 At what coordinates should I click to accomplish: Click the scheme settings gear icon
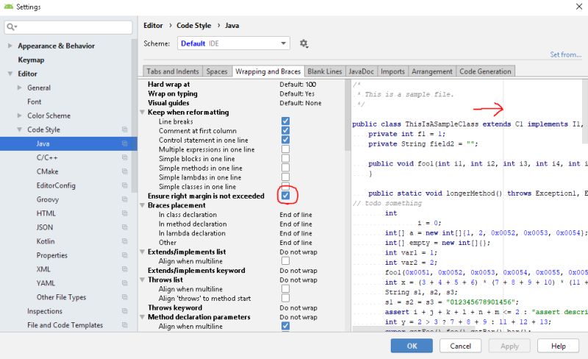(x=304, y=43)
